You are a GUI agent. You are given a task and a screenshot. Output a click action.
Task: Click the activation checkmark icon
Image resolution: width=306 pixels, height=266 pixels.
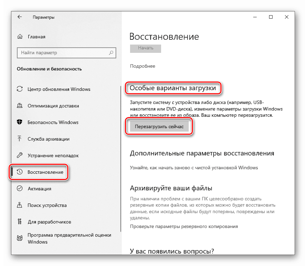20,188
